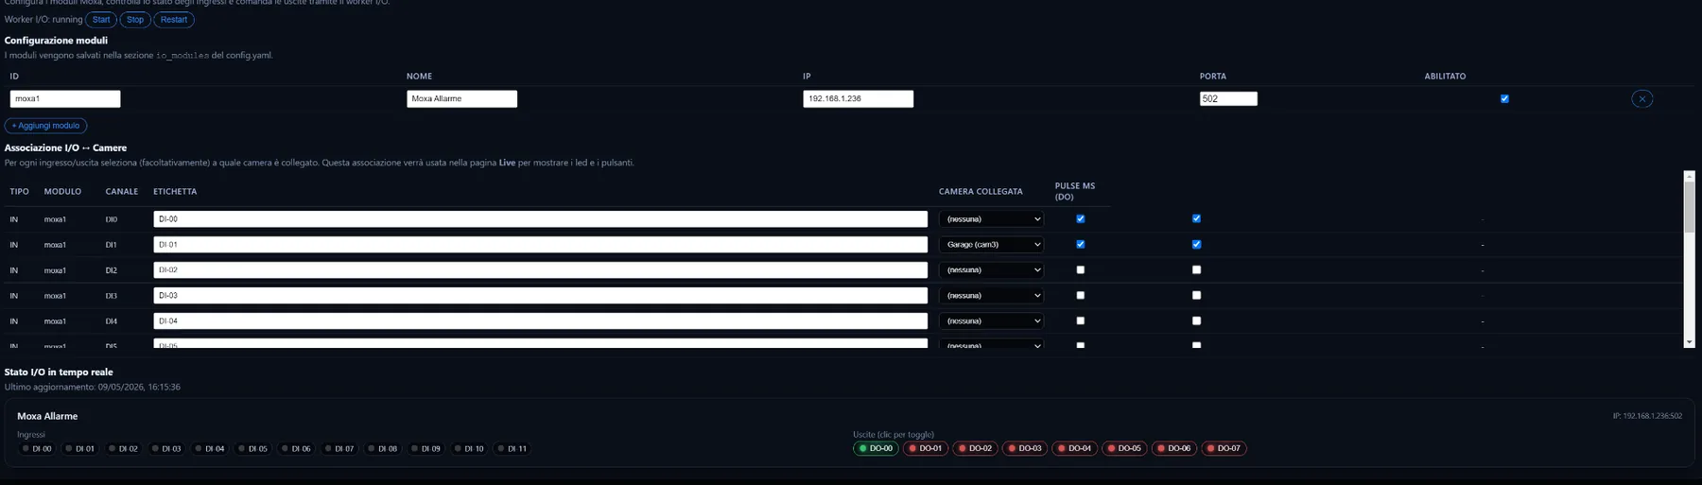The image size is (1702, 485).
Task: Click the Ultimo aggiornamento timestamp text
Action: (93, 387)
